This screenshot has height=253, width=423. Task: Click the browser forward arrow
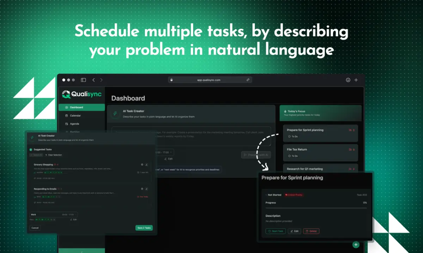pos(102,80)
